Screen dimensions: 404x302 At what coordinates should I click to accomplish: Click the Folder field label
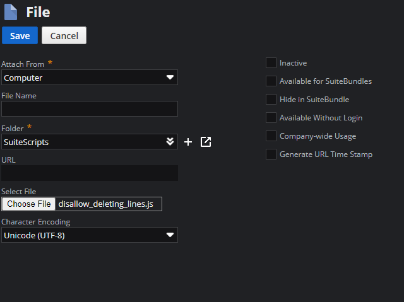coord(13,129)
